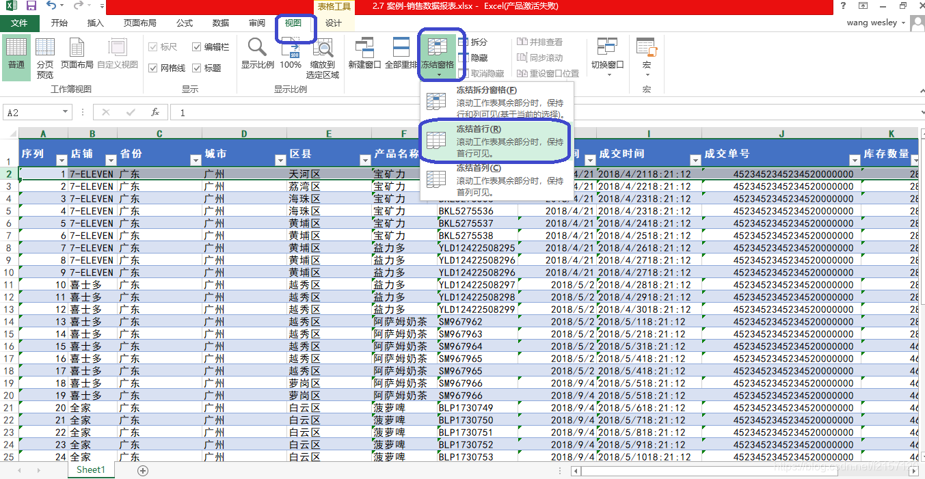Switch to the 页面布局 ribbon tab
Image resolution: width=925 pixels, height=479 pixels.
pos(139,23)
